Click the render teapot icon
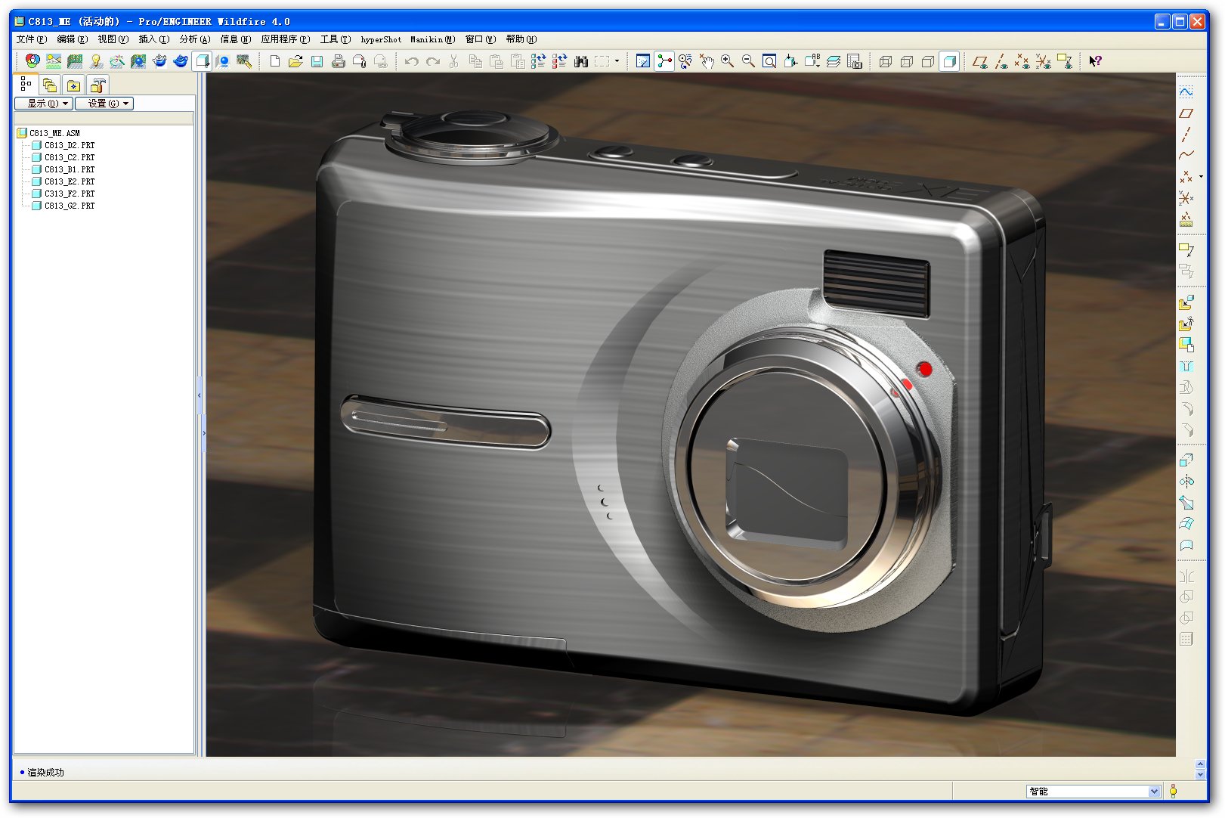1225x818 pixels. click(181, 61)
